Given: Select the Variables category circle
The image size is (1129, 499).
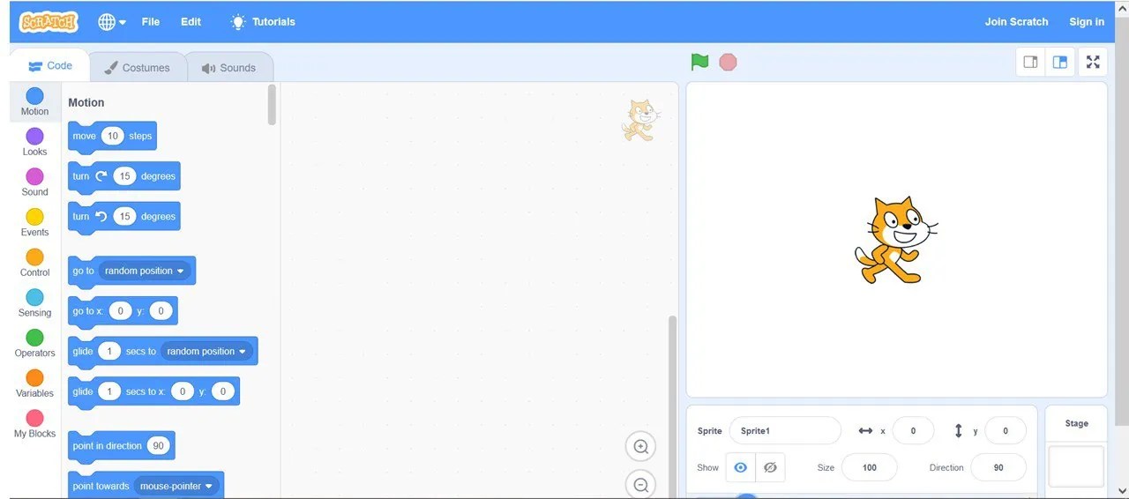Looking at the screenshot, I should coord(34,377).
